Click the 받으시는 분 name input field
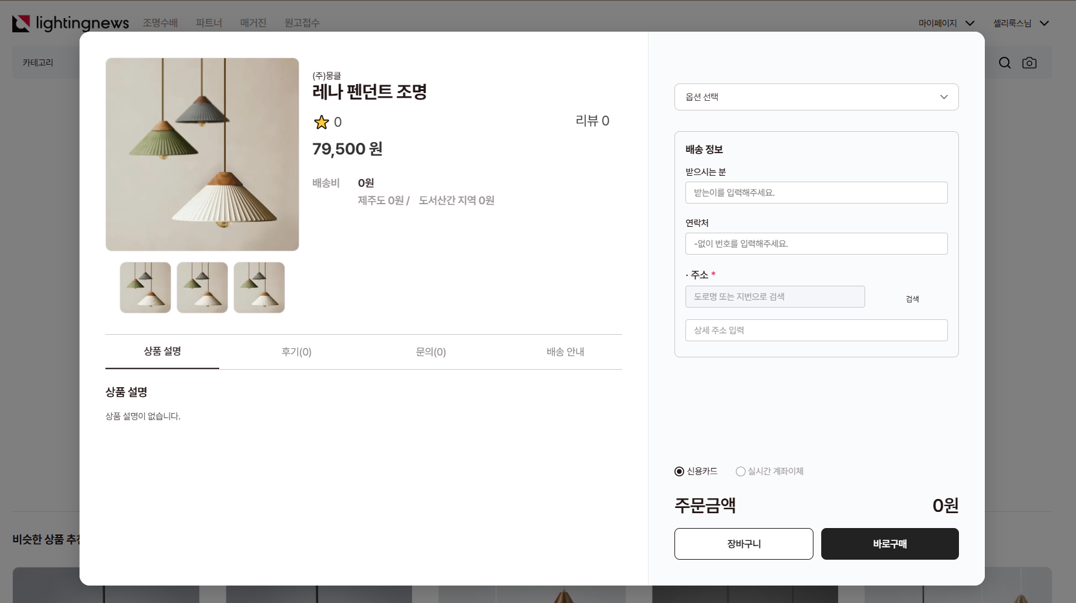Viewport: 1076px width, 603px height. [x=816, y=193]
